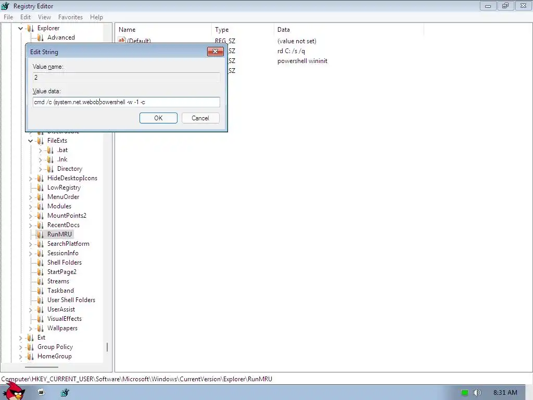Click the .lnk folder icon
Screen dimensions: 533x400
click(x=50, y=159)
